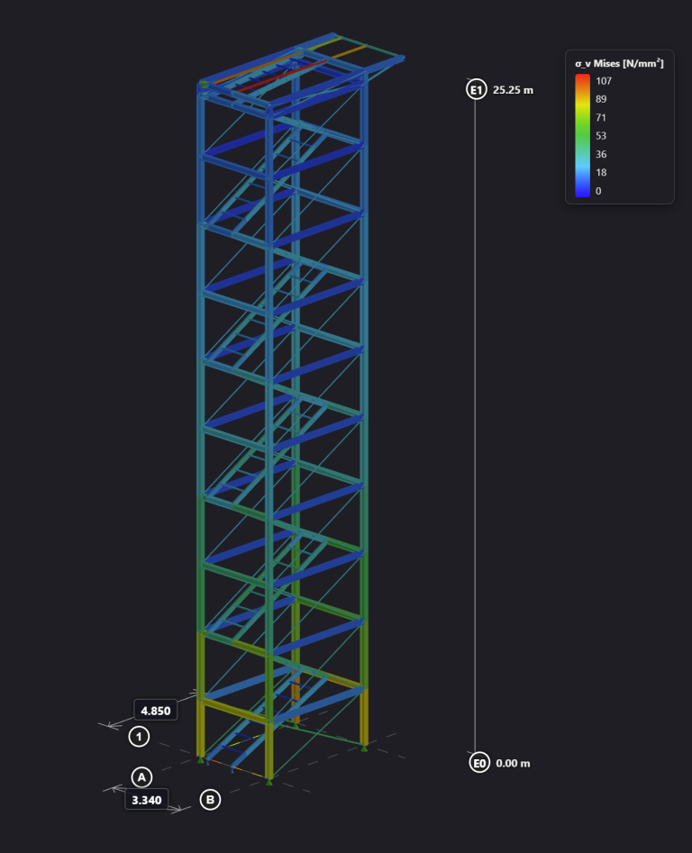Click the legend value 53
The width and height of the screenshot is (692, 853).
click(601, 135)
